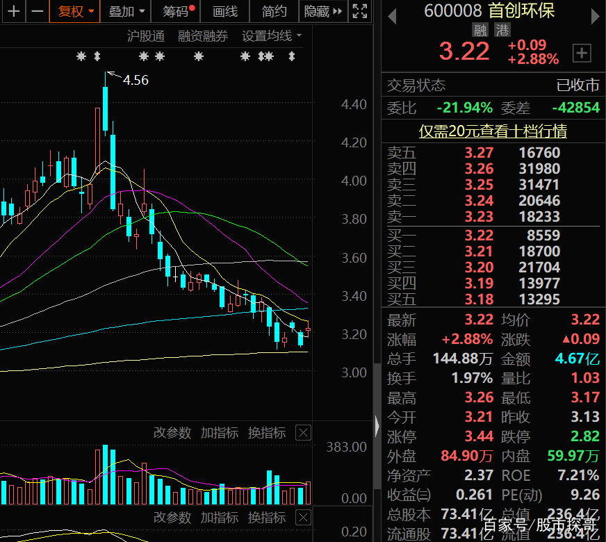Close the volume indicator panel
The width and height of the screenshot is (606, 542).
(303, 433)
